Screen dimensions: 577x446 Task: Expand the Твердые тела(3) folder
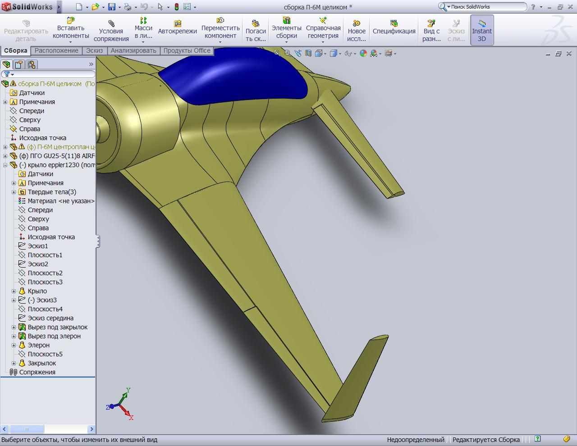pos(14,192)
